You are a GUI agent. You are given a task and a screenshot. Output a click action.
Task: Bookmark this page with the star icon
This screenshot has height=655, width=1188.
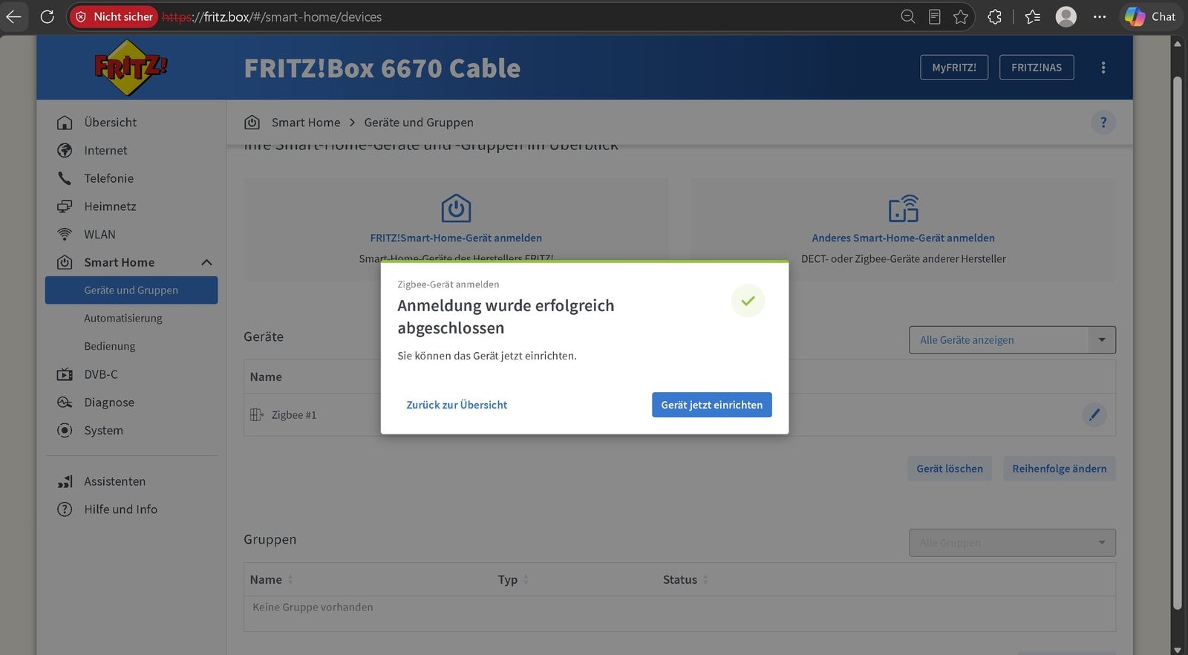pos(961,16)
